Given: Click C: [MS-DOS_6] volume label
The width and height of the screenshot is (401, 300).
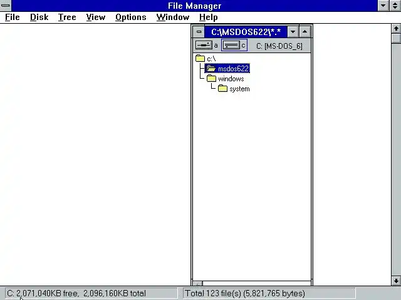Looking at the screenshot, I should [x=279, y=46].
